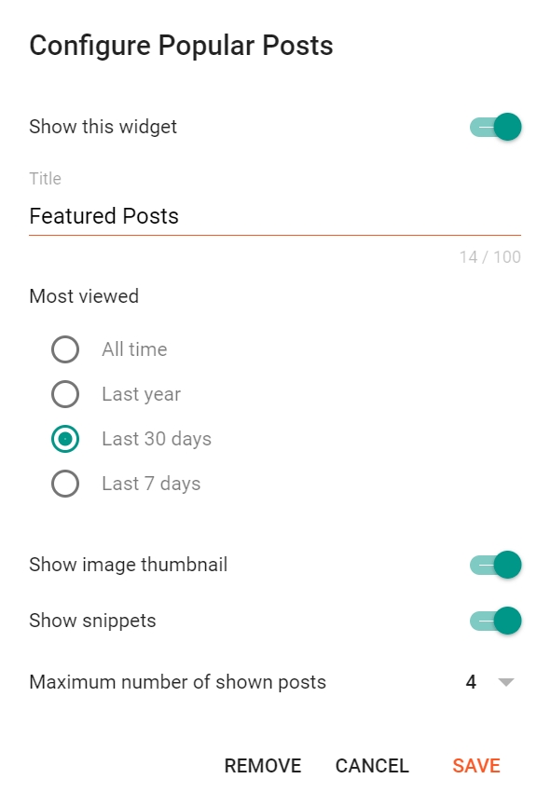This screenshot has width=551, height=806.
Task: Click REMOVE to delete the widget
Action: [262, 765]
